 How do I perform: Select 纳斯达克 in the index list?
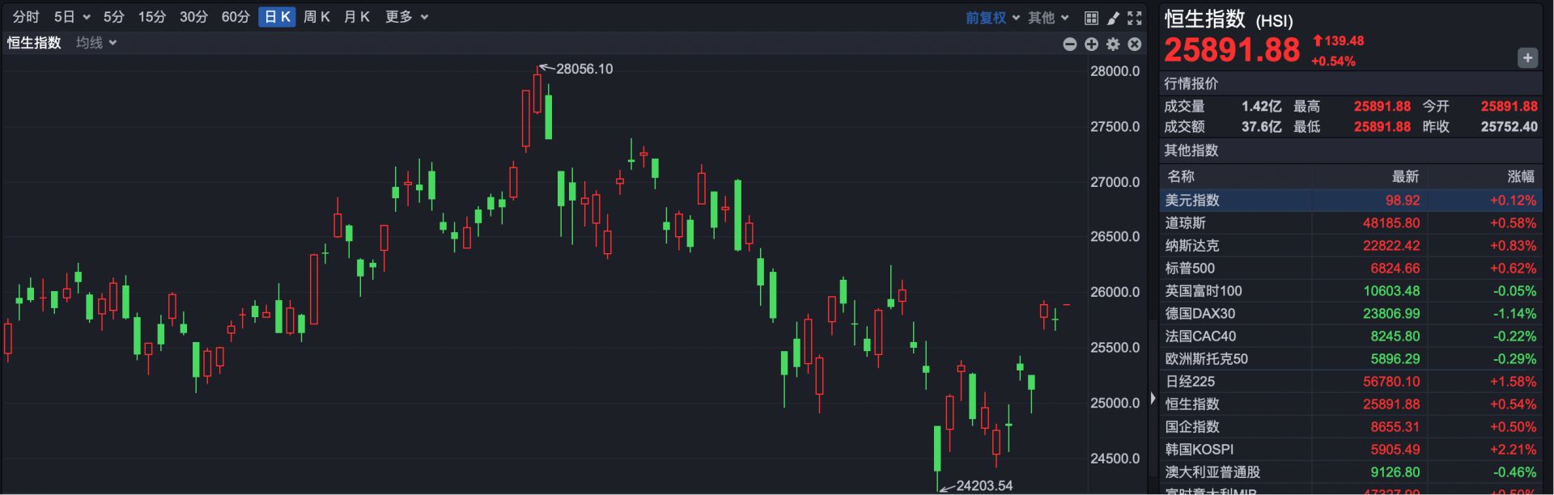1191,246
